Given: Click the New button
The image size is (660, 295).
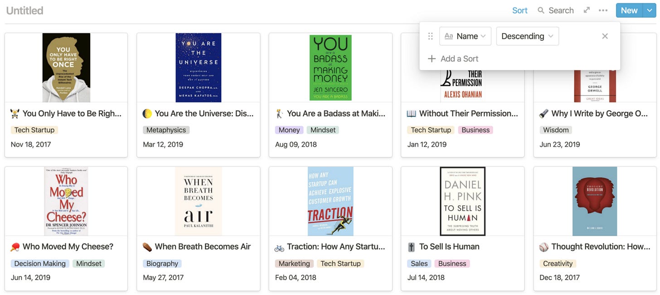Looking at the screenshot, I should point(629,10).
